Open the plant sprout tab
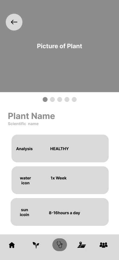This screenshot has height=260, width=119. coord(36,245)
